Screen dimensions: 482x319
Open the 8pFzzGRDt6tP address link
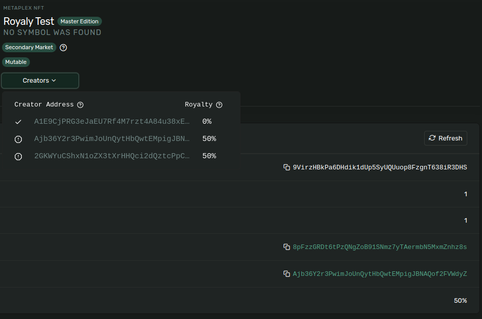tap(380, 247)
